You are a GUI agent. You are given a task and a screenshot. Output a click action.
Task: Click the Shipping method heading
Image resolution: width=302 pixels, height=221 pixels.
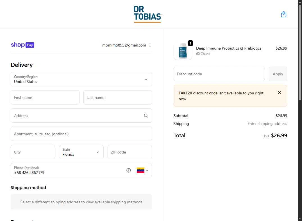coord(28,188)
